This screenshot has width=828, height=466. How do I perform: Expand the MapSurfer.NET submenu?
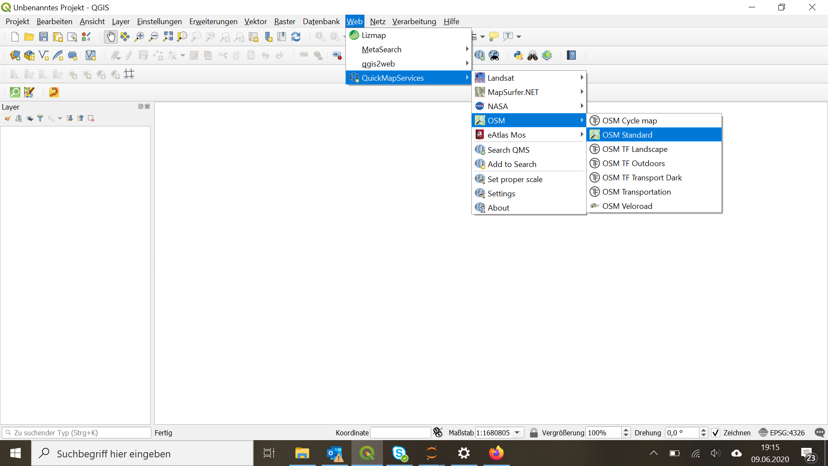[x=529, y=92]
